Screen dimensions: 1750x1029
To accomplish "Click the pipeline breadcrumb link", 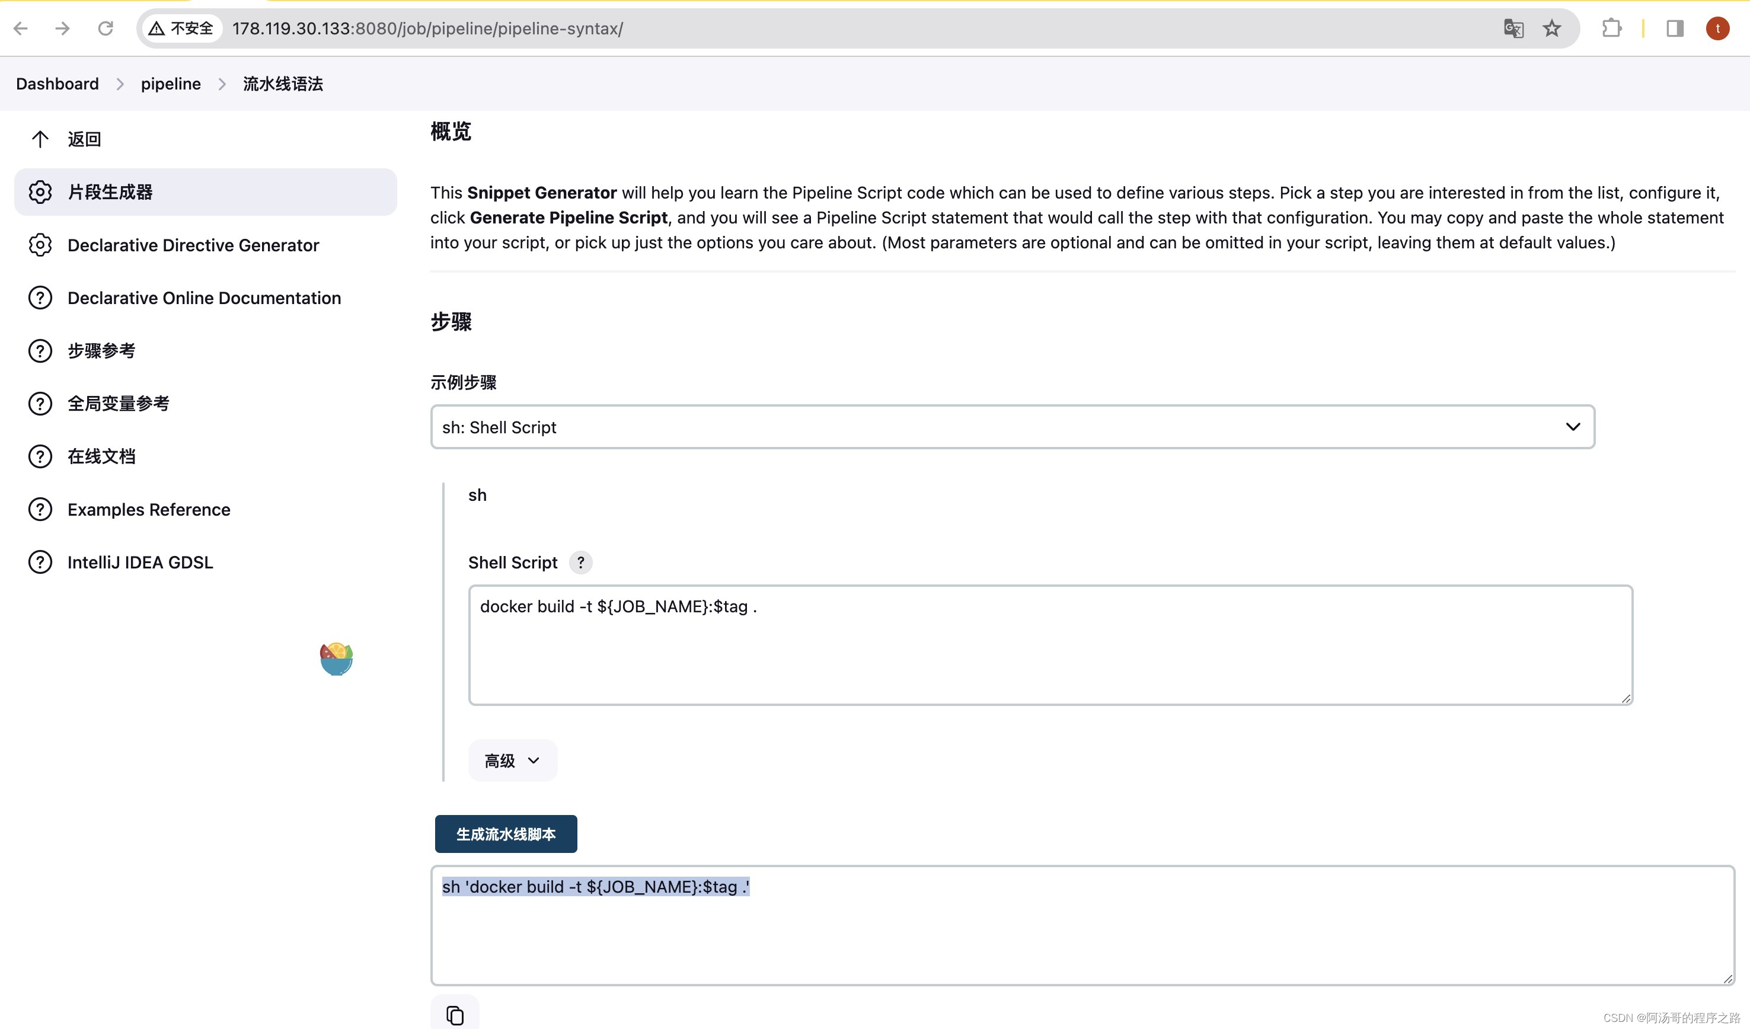I will (x=169, y=84).
